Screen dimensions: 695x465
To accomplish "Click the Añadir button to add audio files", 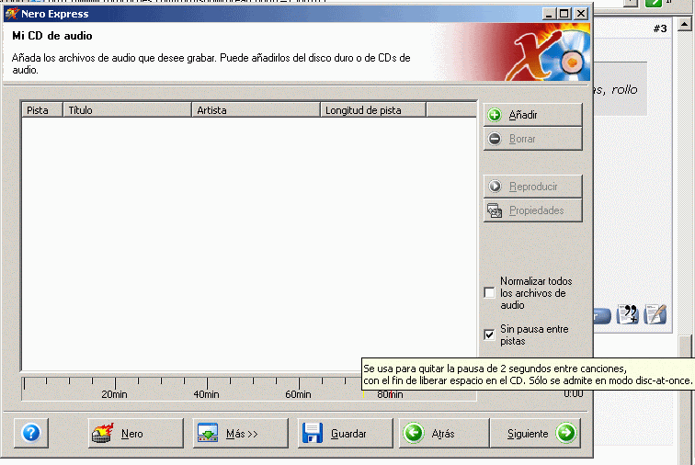I will click(533, 115).
